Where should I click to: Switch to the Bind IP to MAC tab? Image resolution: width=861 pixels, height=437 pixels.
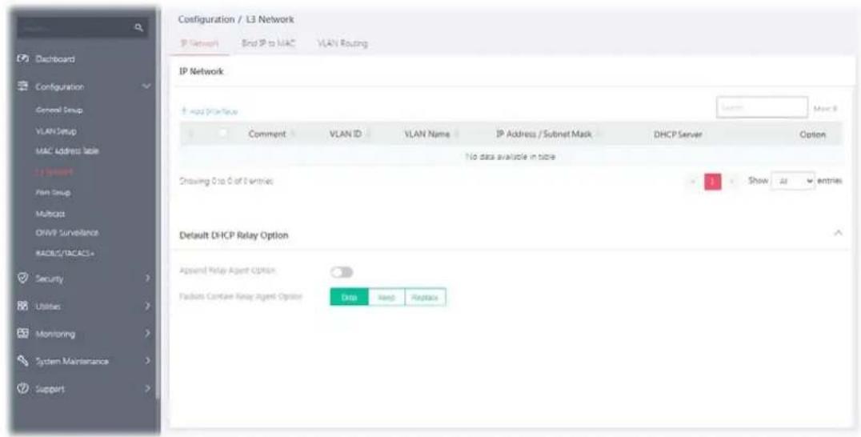(269, 43)
